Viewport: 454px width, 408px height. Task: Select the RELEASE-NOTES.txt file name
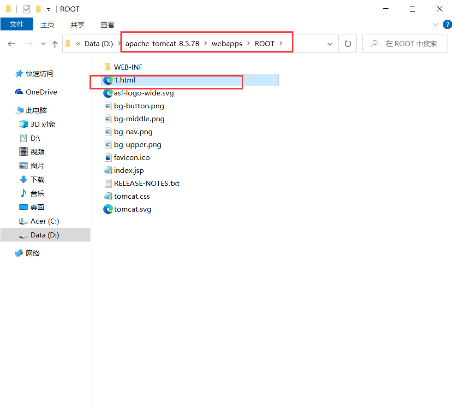147,183
